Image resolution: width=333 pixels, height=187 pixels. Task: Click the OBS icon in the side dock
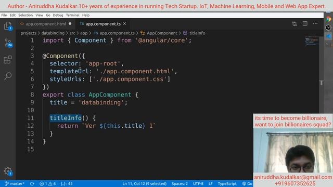(x=328, y=28)
